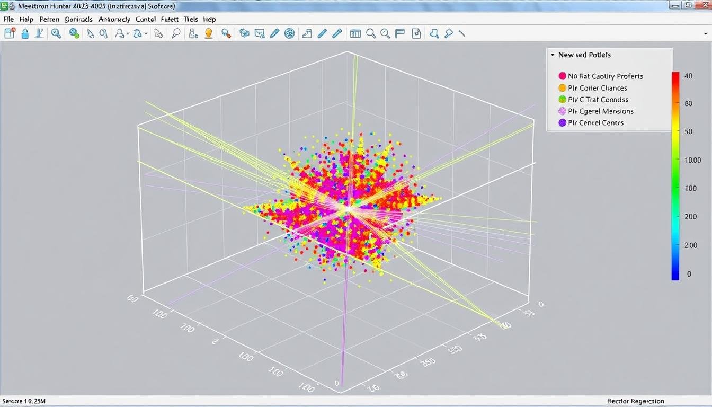Click the document page icon in toolbar
Image resolution: width=712 pixels, height=407 pixels.
[x=416, y=33]
